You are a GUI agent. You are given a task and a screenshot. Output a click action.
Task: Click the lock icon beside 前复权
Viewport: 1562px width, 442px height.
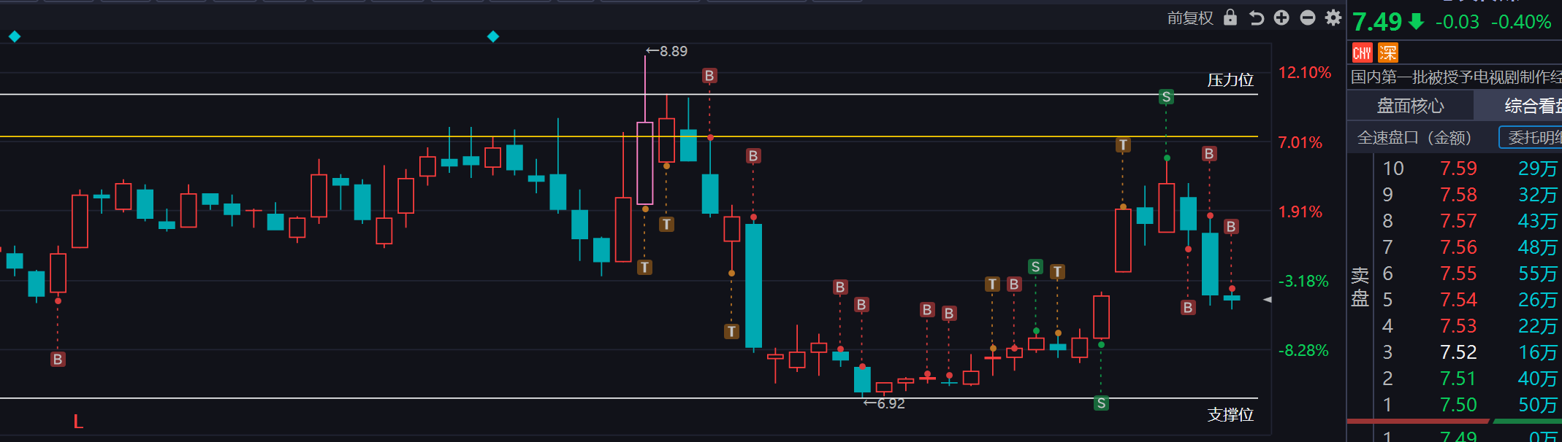pyautogui.click(x=1230, y=18)
